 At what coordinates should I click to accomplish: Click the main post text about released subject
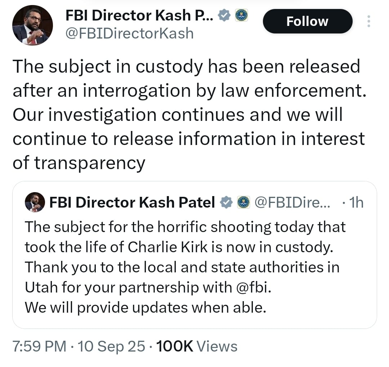[x=187, y=114]
